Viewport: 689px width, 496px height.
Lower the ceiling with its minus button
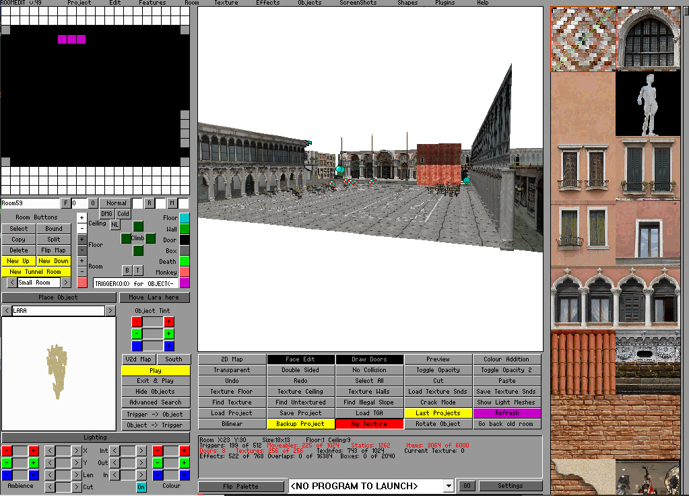[x=81, y=228]
